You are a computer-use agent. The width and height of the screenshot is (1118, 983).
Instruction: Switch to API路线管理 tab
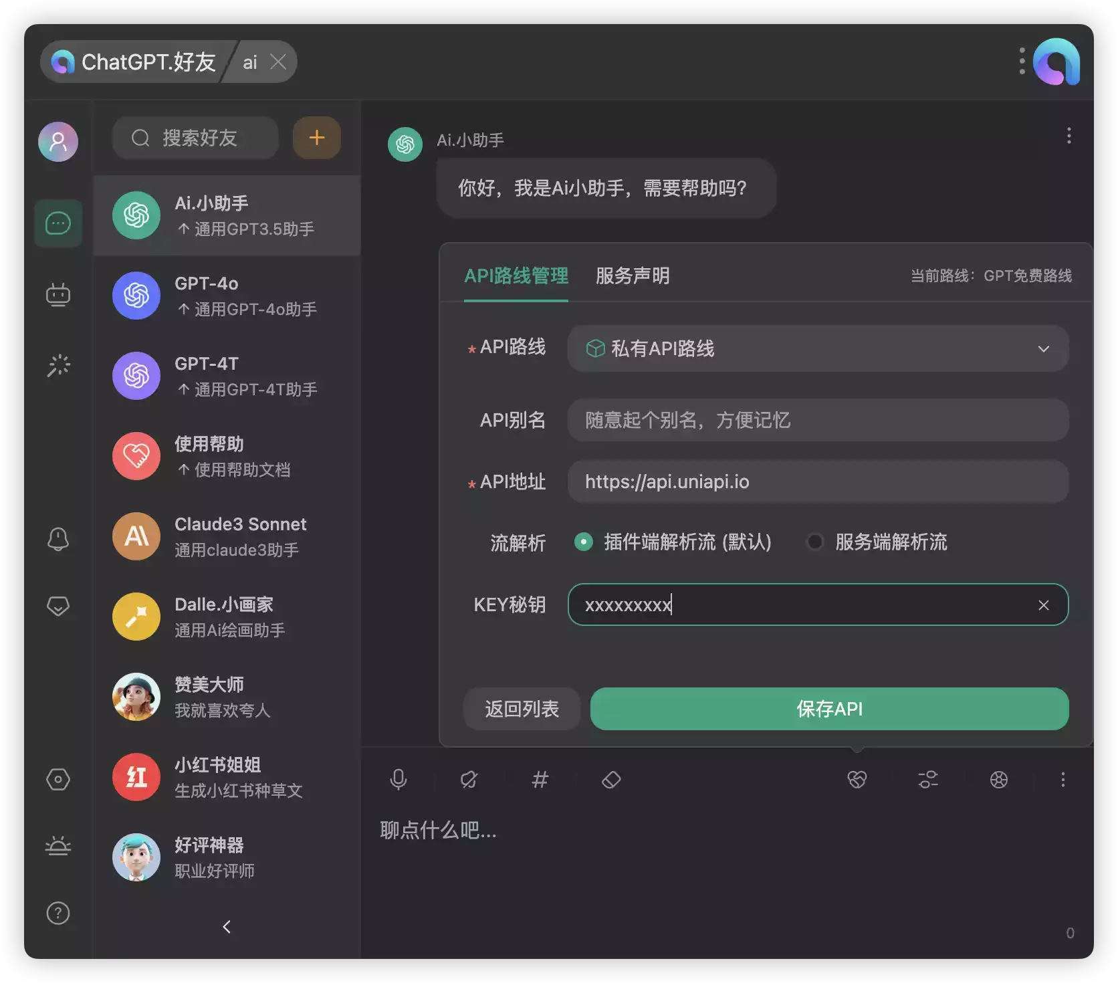(516, 276)
